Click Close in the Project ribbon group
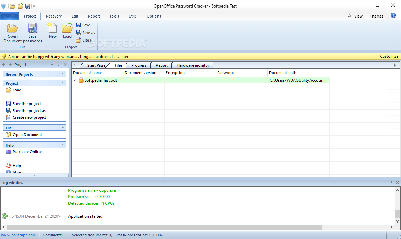401x239 pixels. (84, 40)
